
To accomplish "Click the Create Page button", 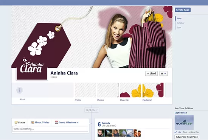I will coord(183,10).
